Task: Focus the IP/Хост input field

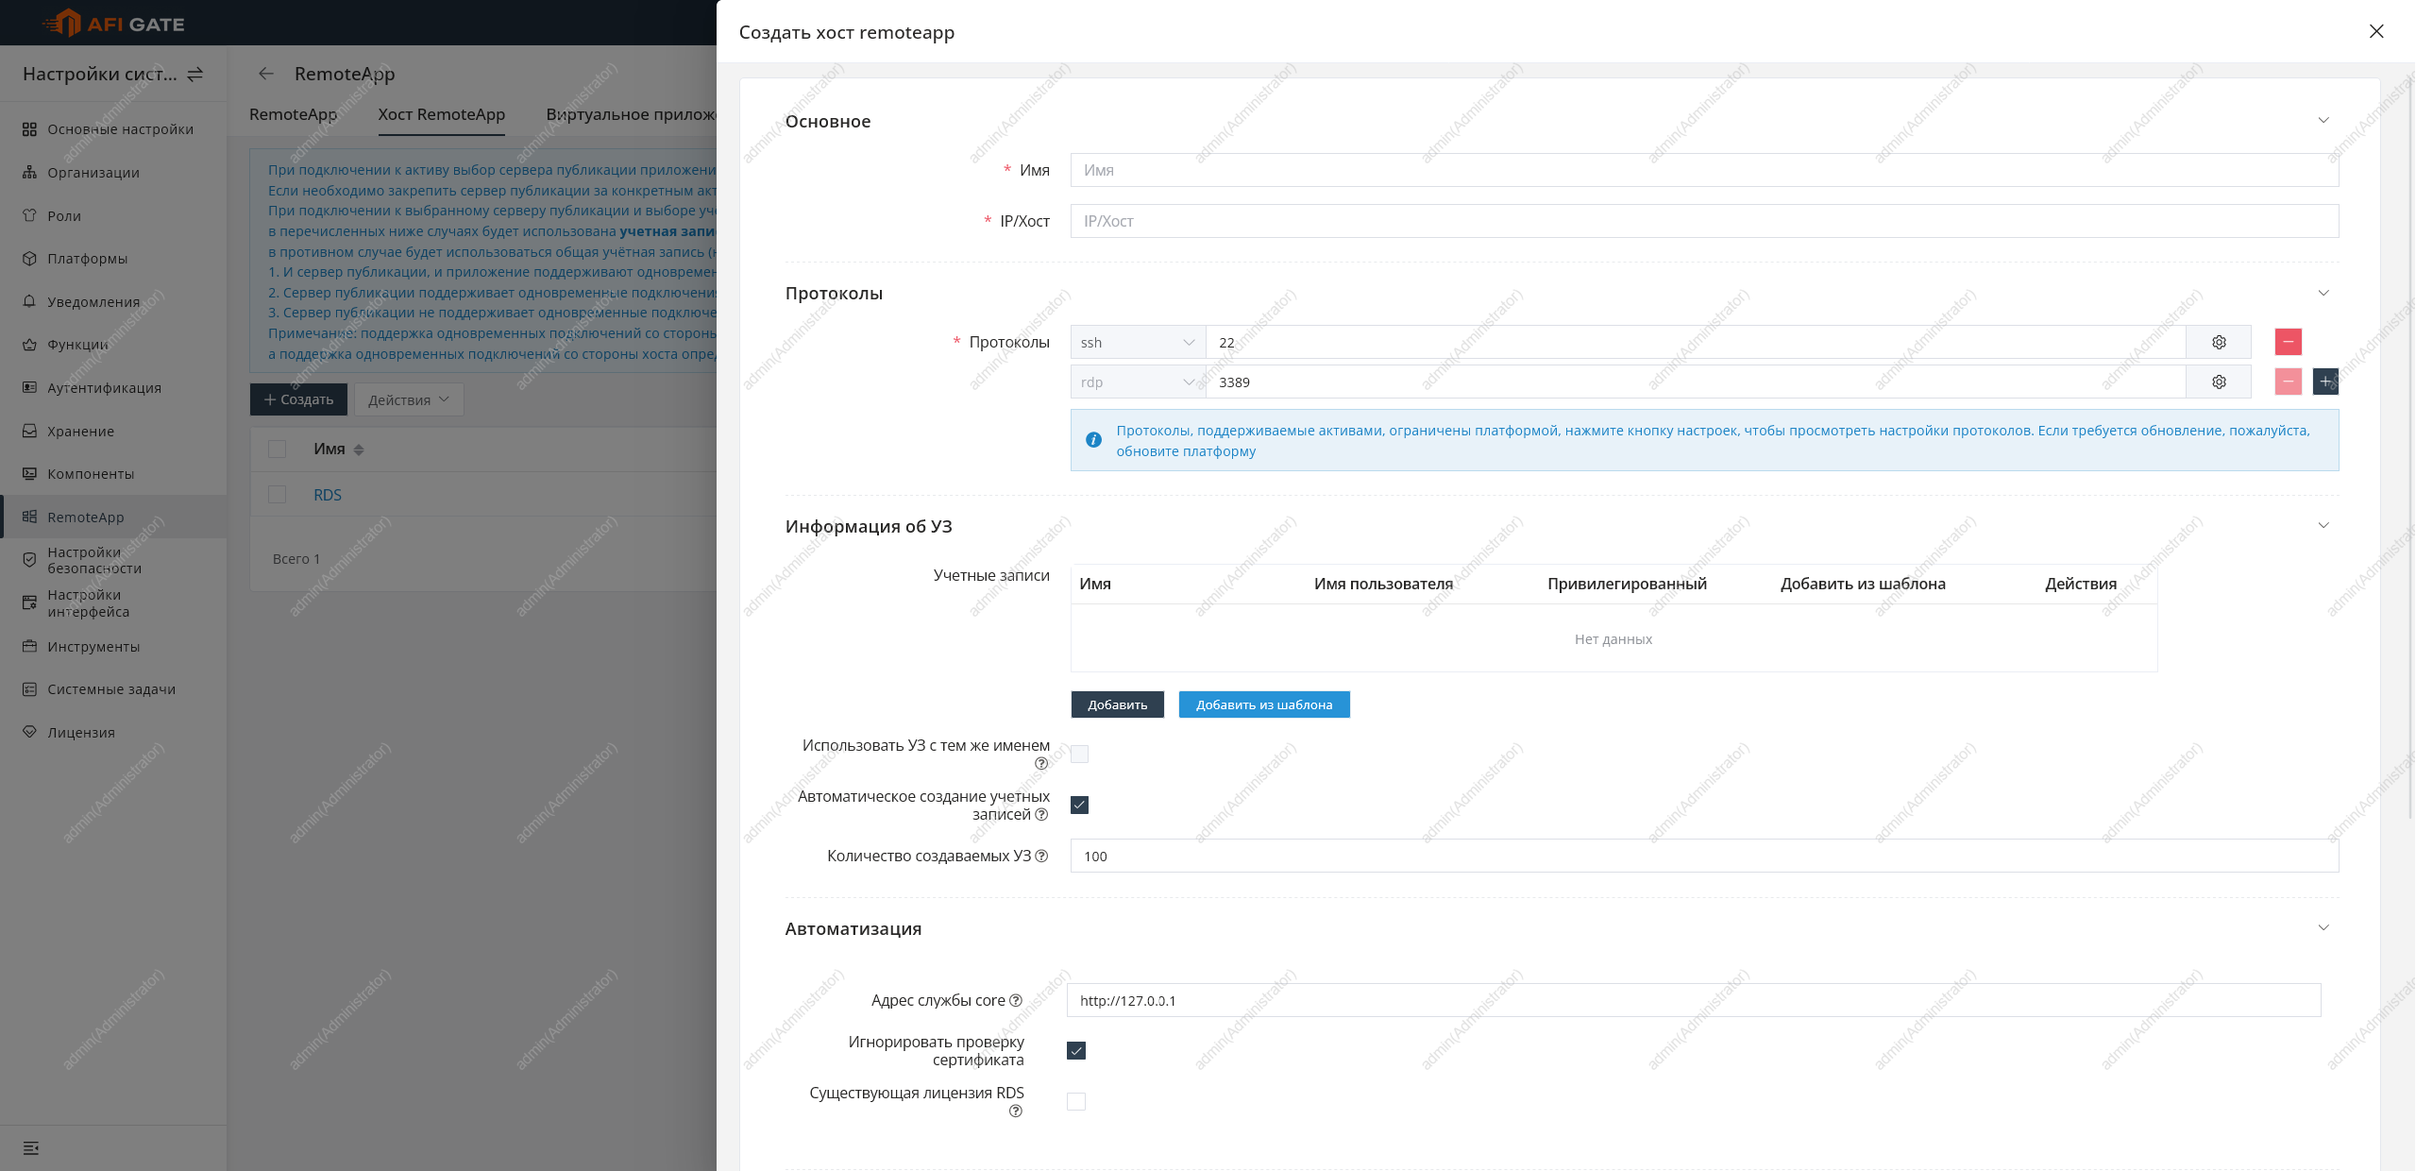Action: (1704, 221)
